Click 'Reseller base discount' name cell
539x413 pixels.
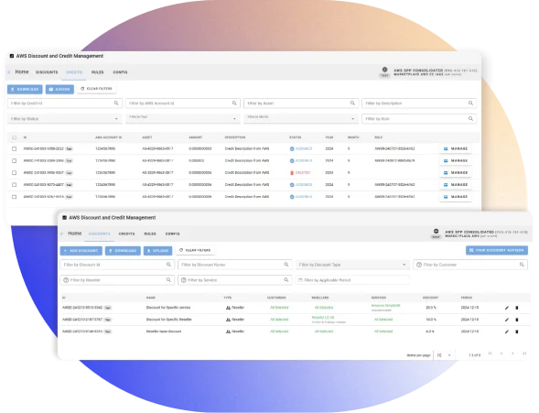(x=164, y=331)
